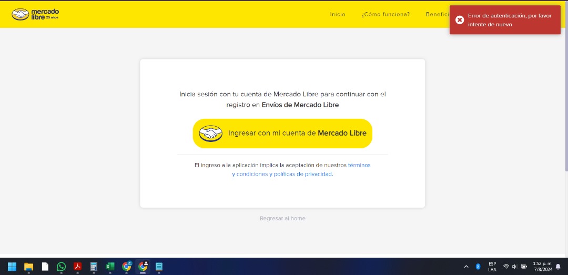Change the ESP LAA keyboard language
The image size is (568, 275).
tap(492, 267)
